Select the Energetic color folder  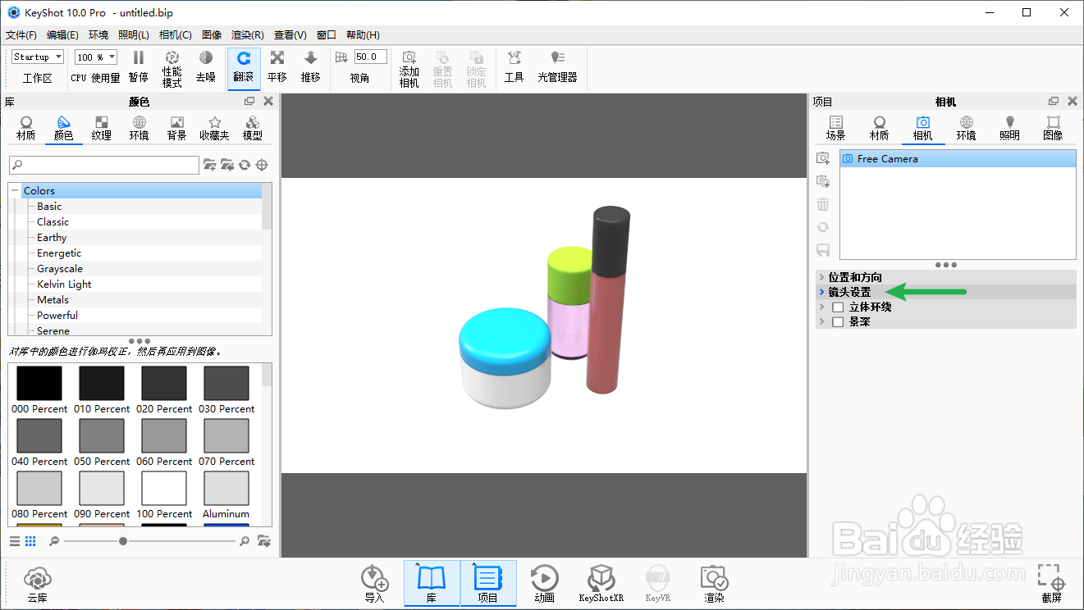pos(59,253)
